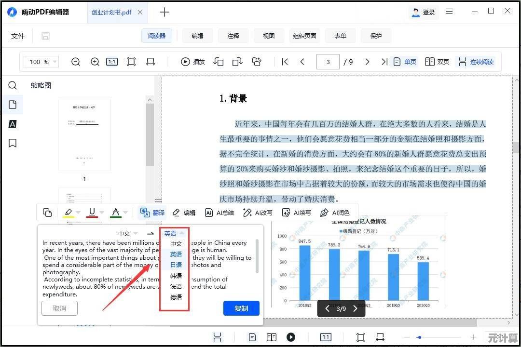Click AI总结 button

coord(219,213)
